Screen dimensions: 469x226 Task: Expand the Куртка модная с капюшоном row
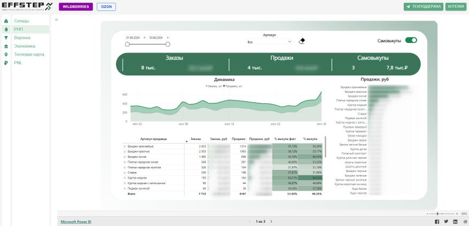tap(125, 183)
